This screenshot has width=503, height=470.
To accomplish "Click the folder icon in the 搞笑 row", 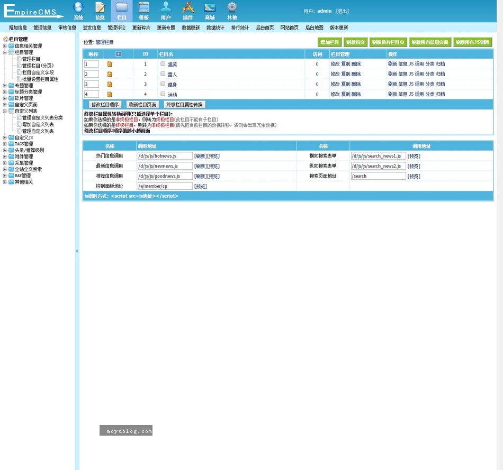I will pos(110,64).
